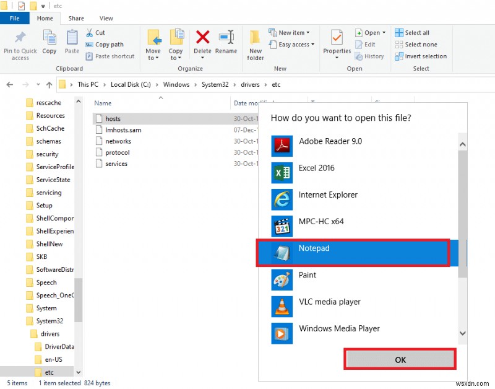Open the recent locations dropdown arrow
495x389 pixels.
pos(38,85)
